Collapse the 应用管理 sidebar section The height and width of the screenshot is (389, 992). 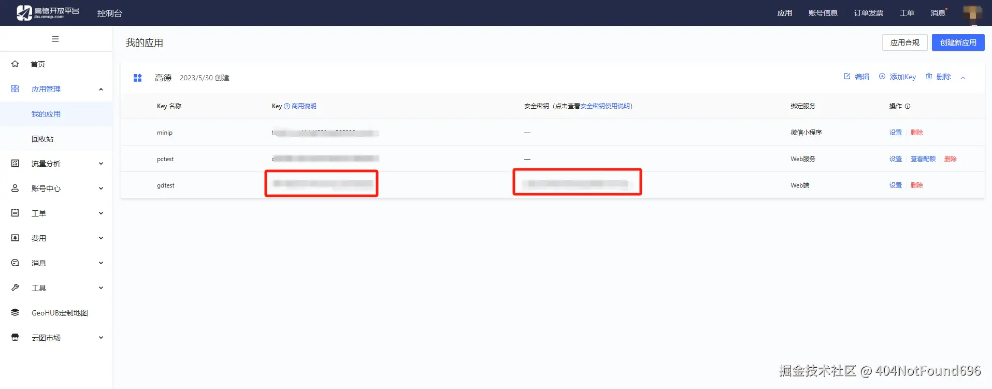pos(101,89)
